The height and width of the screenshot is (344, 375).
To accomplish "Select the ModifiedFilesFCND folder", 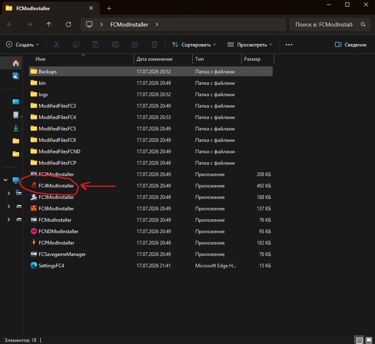I will coord(151,152).
